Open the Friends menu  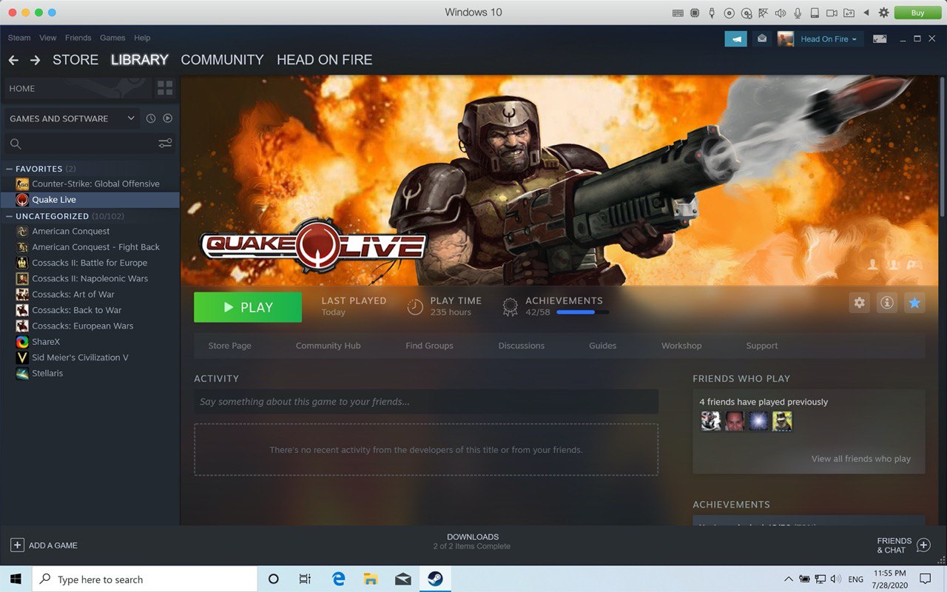point(78,38)
